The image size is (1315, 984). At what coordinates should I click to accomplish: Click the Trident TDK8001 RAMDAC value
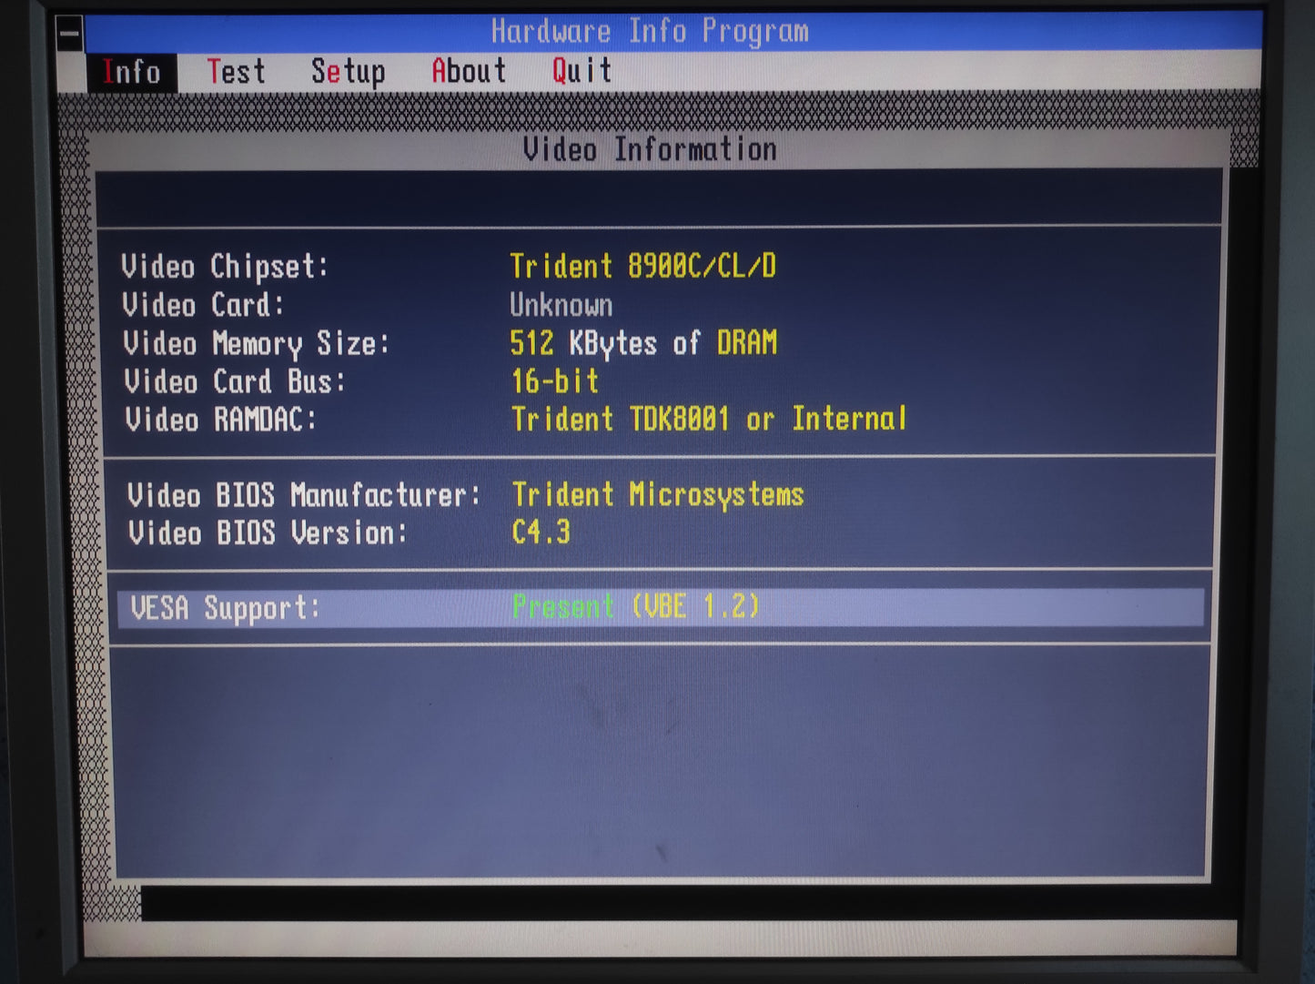coord(708,420)
